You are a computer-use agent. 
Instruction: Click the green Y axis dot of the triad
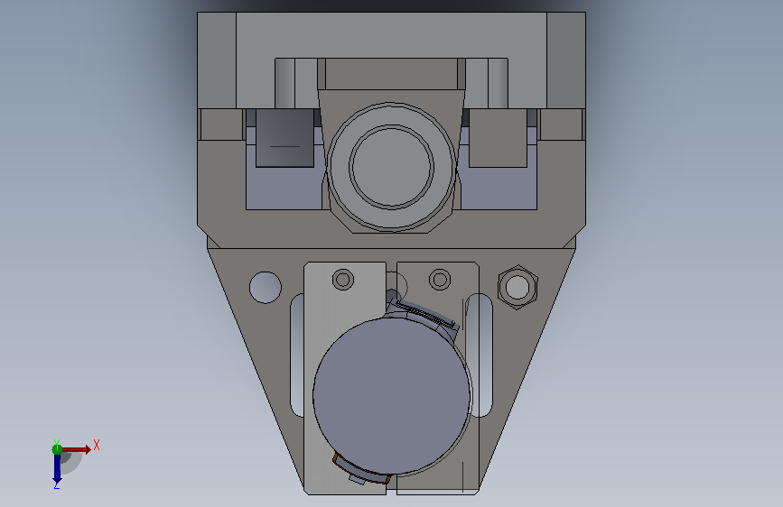57,449
